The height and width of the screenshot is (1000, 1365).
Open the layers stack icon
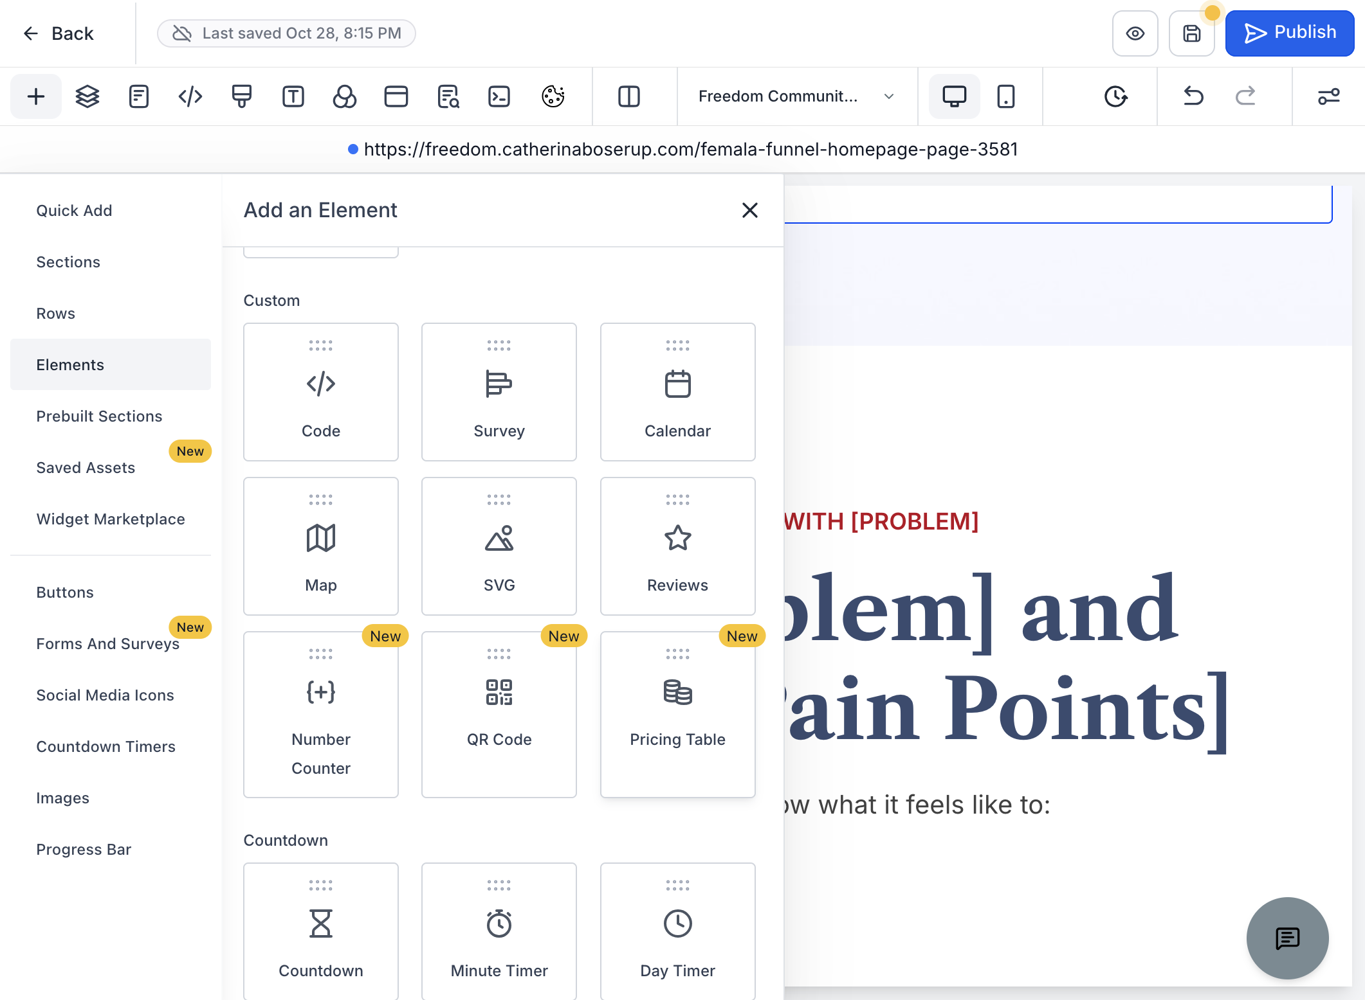[x=87, y=96]
